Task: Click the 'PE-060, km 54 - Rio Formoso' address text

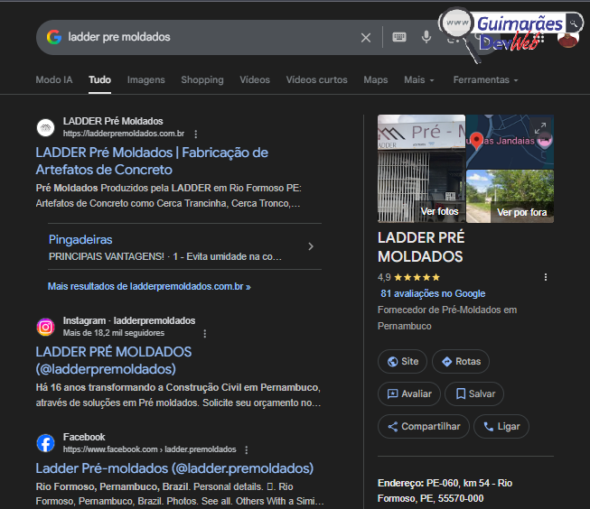Action: (445, 491)
